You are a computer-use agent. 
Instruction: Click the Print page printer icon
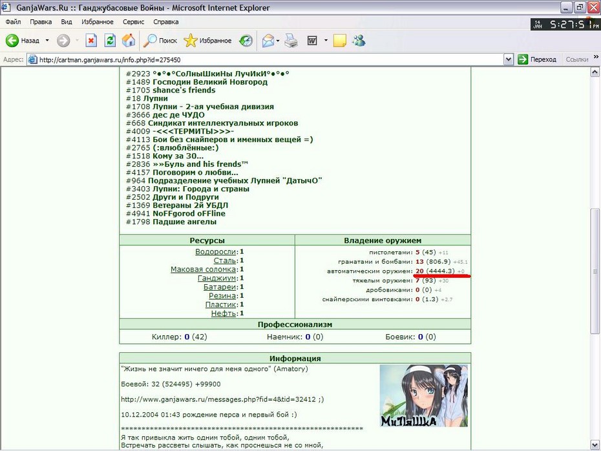tap(291, 40)
